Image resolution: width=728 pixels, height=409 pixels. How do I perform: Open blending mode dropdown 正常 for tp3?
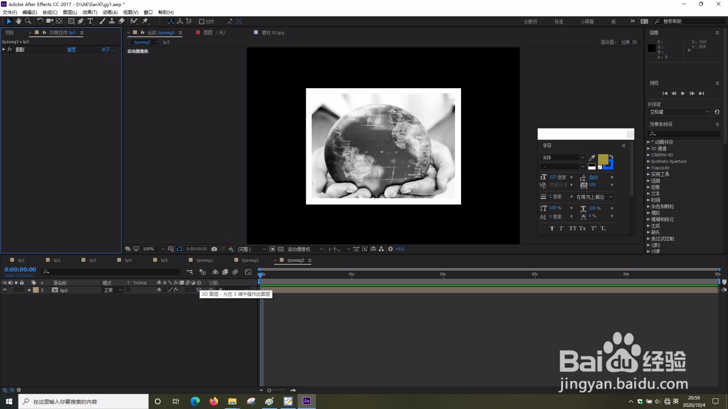(113, 290)
